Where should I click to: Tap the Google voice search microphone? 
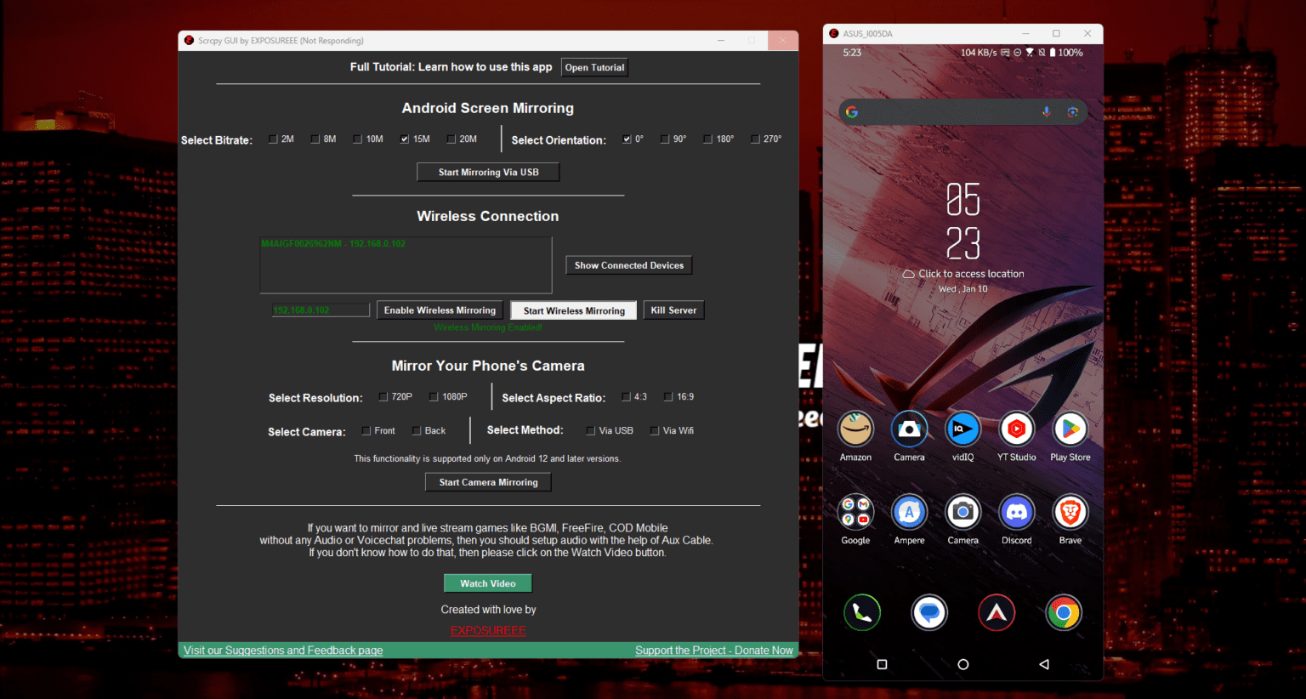point(1046,112)
